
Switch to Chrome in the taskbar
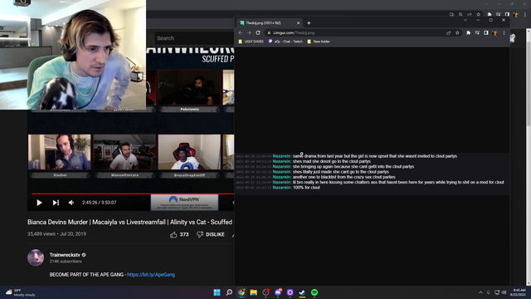pos(241,292)
